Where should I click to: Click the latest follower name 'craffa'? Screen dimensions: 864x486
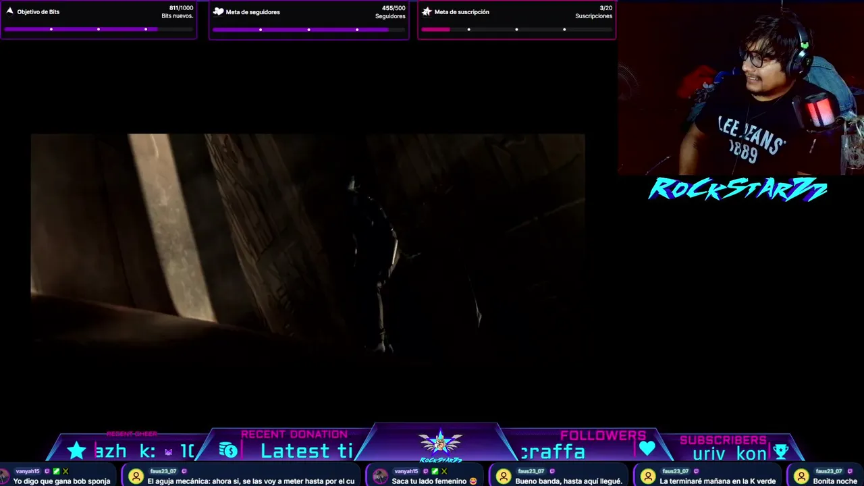tap(552, 452)
